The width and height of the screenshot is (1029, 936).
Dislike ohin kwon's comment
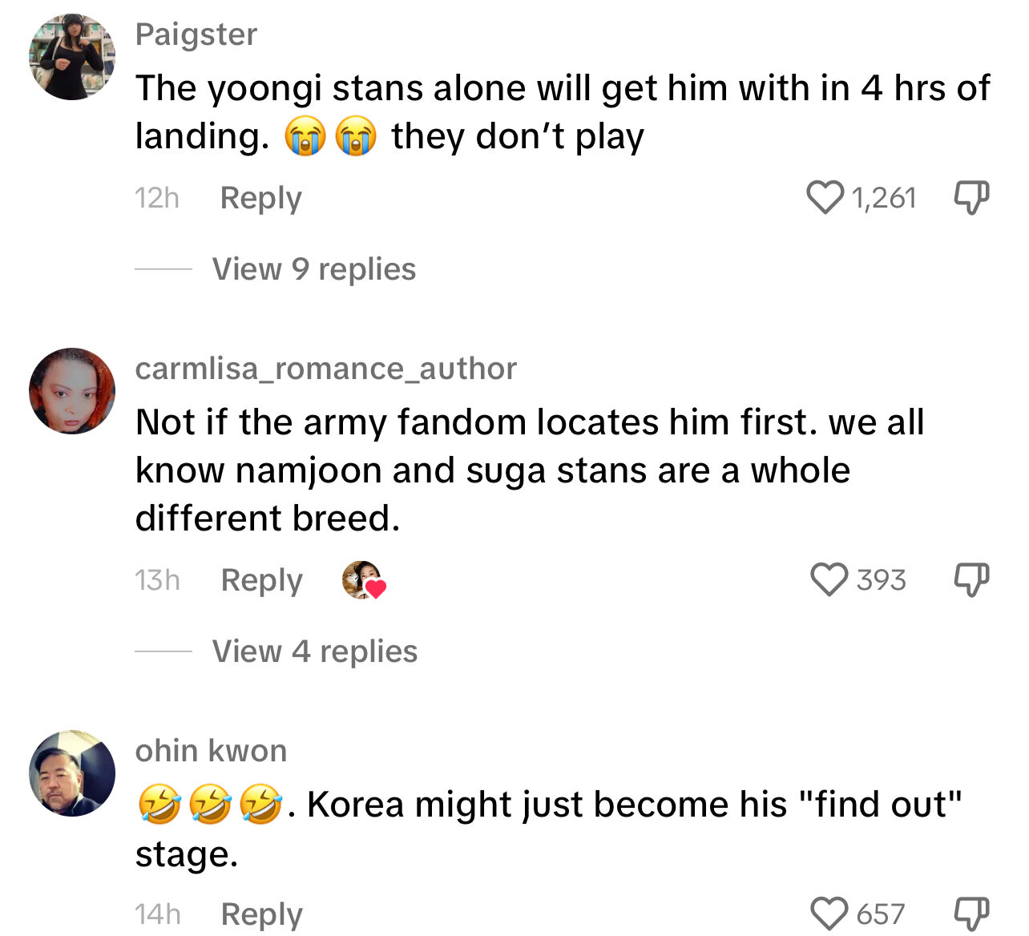[x=971, y=914]
